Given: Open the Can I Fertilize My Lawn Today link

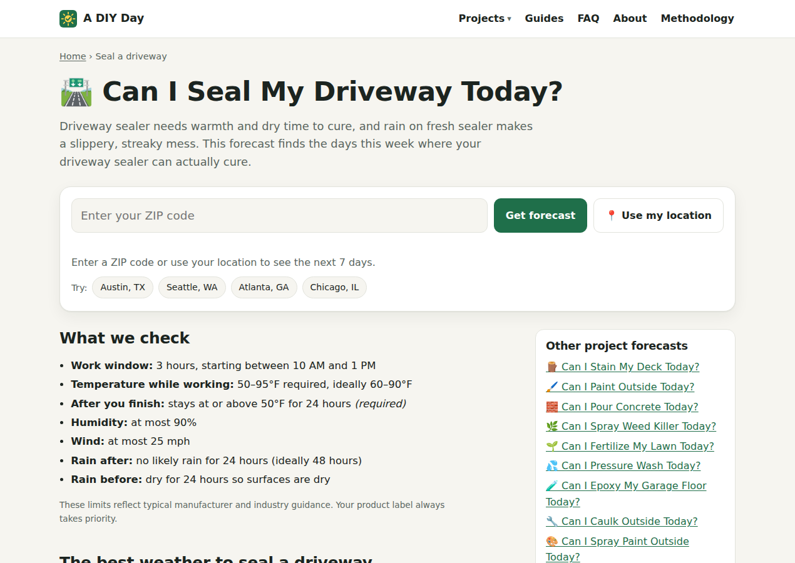Looking at the screenshot, I should [x=630, y=447].
